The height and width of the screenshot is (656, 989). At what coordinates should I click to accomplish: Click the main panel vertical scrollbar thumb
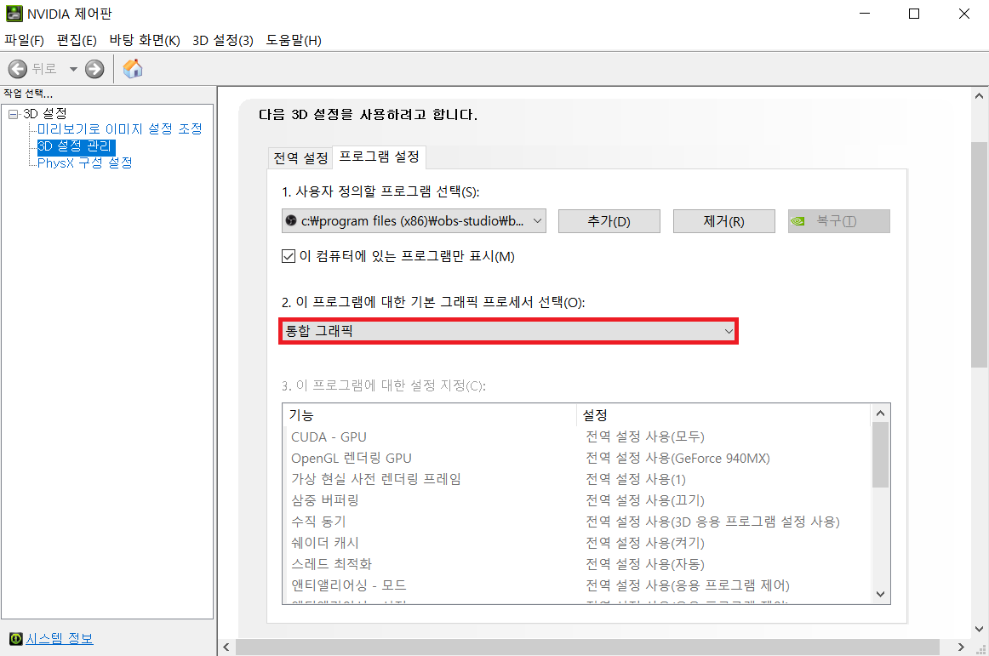979,254
